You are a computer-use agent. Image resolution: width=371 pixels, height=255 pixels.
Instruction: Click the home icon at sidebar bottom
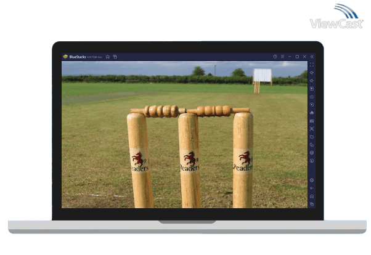312,196
